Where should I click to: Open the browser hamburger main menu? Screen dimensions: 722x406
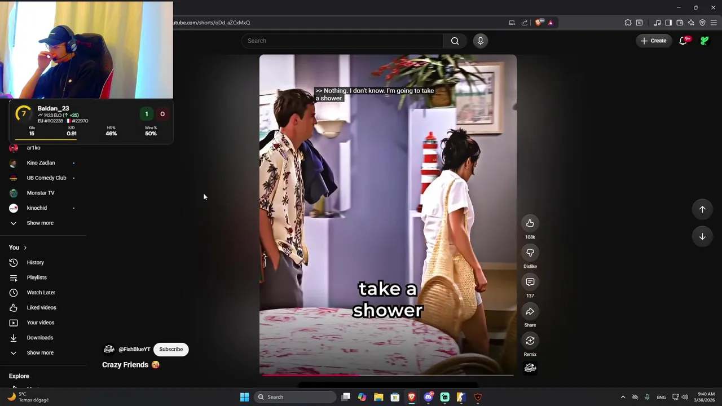pos(714,23)
